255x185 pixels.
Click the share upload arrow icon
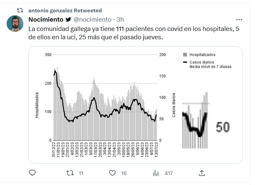(202, 173)
